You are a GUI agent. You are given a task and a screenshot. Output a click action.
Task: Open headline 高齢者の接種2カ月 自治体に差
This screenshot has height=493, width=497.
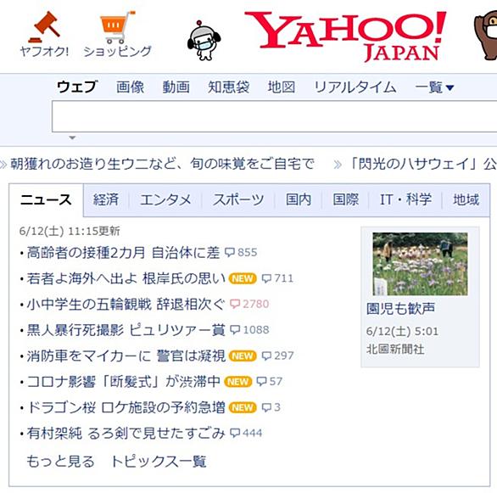point(123,253)
